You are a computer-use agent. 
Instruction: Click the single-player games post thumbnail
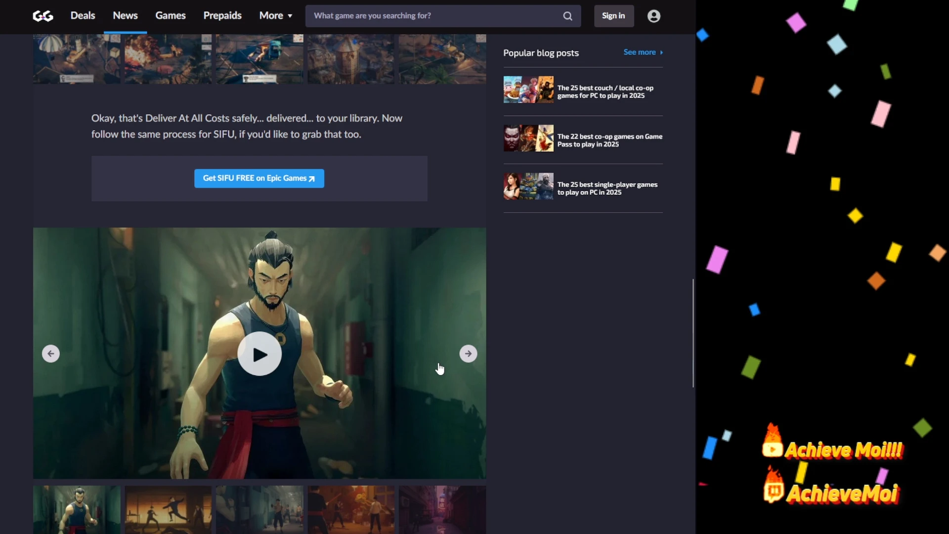pos(528,186)
